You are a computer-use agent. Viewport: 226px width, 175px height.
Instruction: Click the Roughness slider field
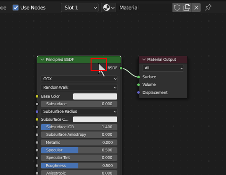tap(79, 166)
